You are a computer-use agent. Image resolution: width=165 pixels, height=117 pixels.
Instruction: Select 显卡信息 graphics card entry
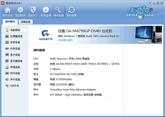pos(13,55)
